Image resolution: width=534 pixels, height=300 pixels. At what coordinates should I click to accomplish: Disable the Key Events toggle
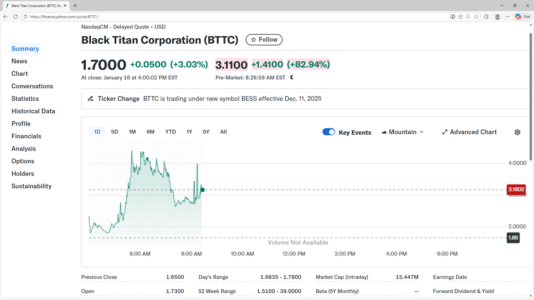(329, 132)
